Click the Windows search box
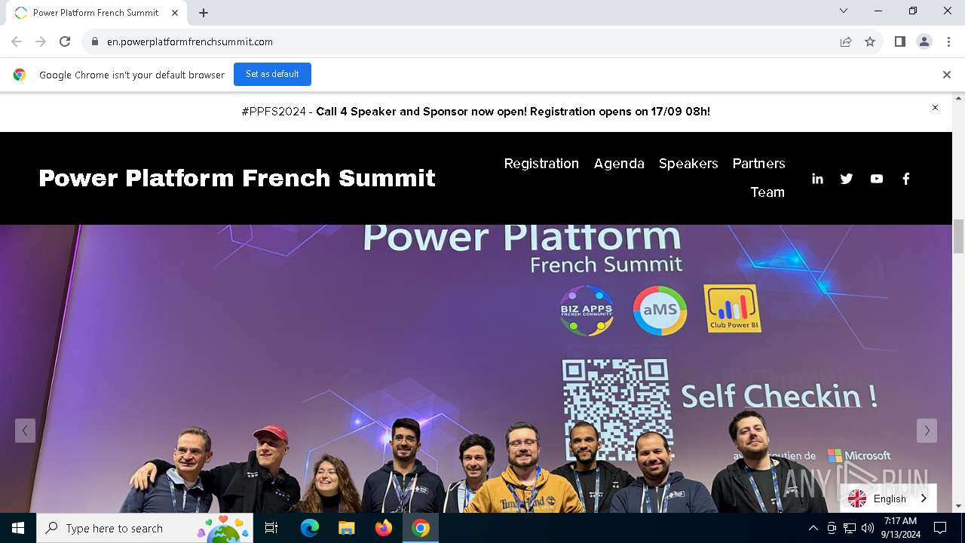 (x=145, y=528)
